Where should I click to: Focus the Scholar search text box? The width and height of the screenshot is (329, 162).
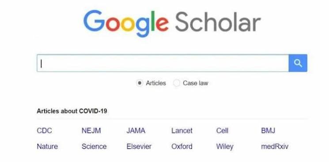(163, 63)
